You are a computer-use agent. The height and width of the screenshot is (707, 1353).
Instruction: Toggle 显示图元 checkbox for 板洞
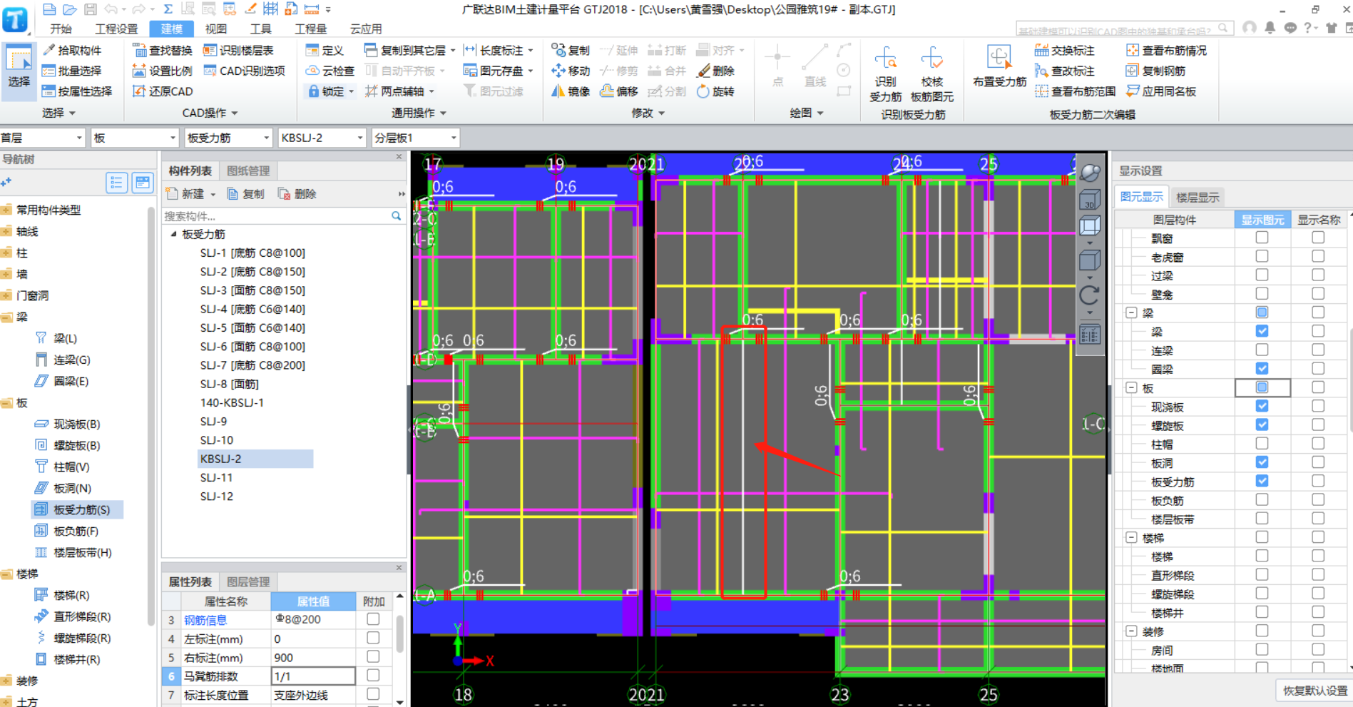[x=1262, y=462]
